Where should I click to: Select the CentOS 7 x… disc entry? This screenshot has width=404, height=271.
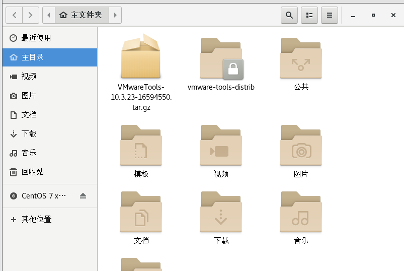50,196
